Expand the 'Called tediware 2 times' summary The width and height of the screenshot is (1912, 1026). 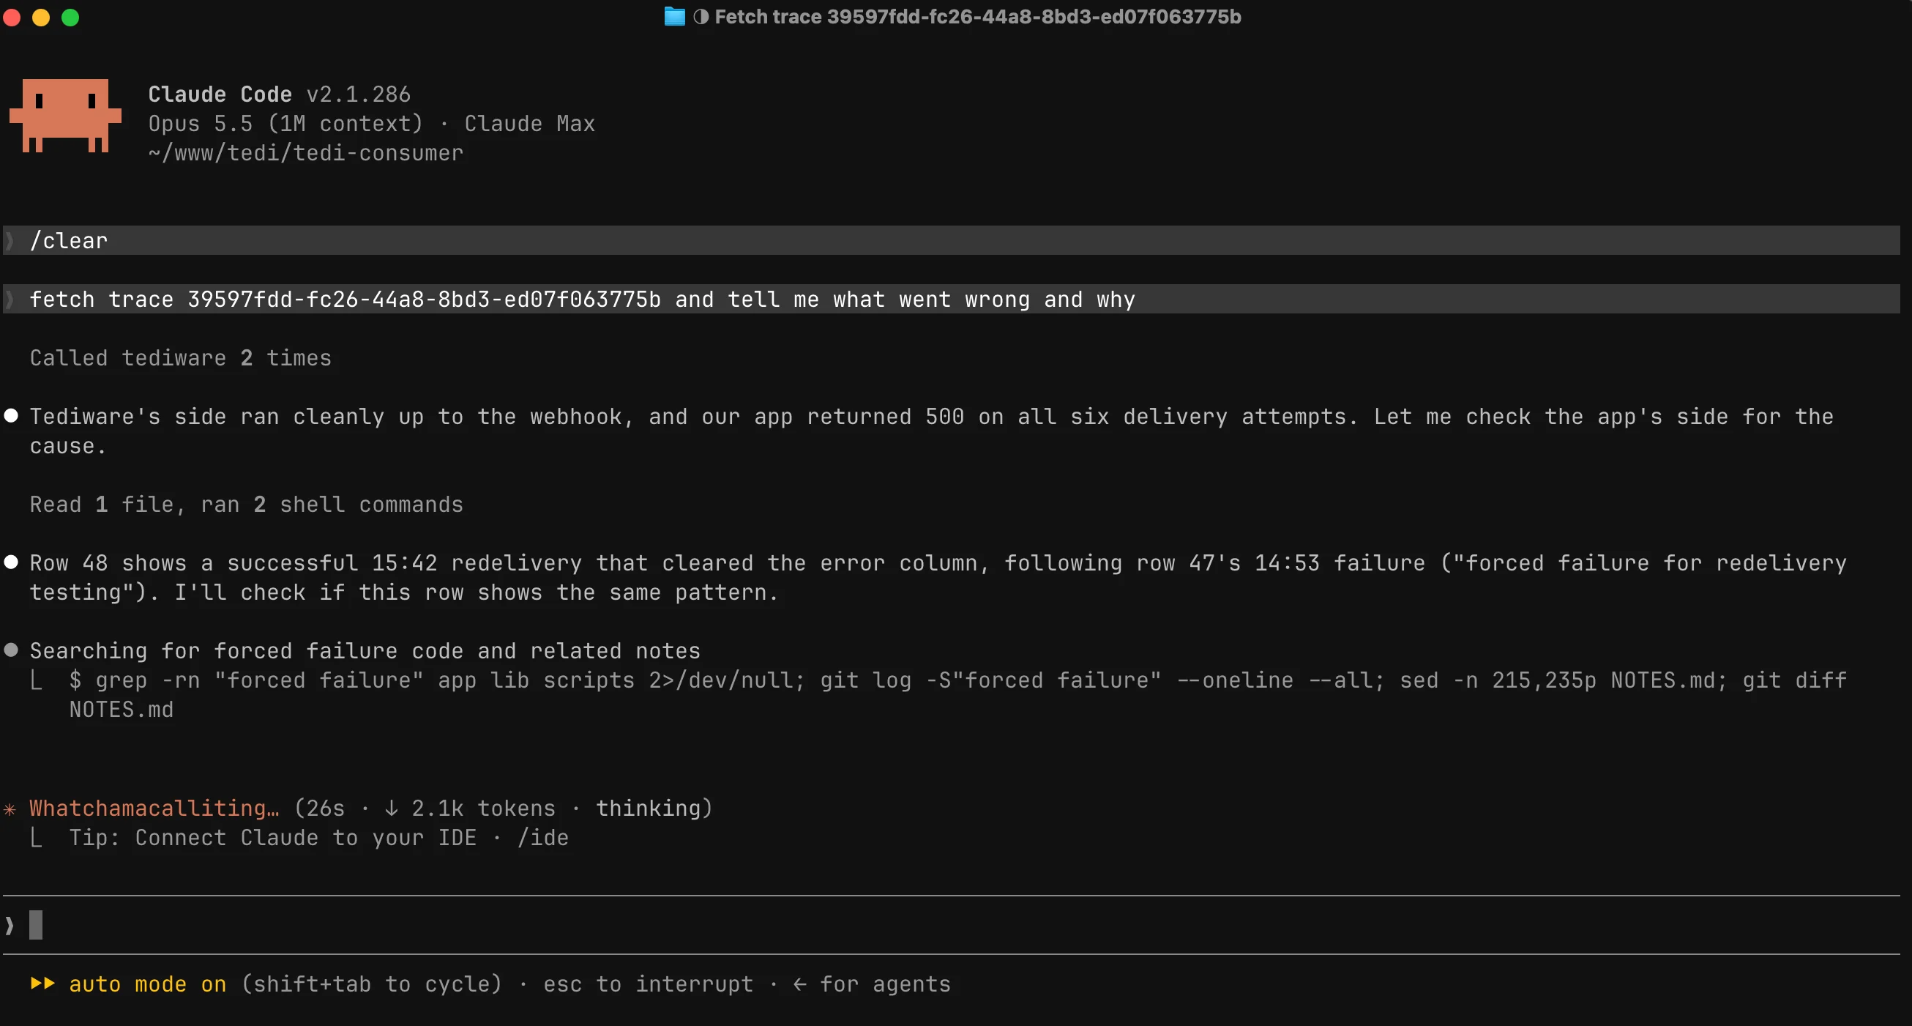[x=180, y=358]
